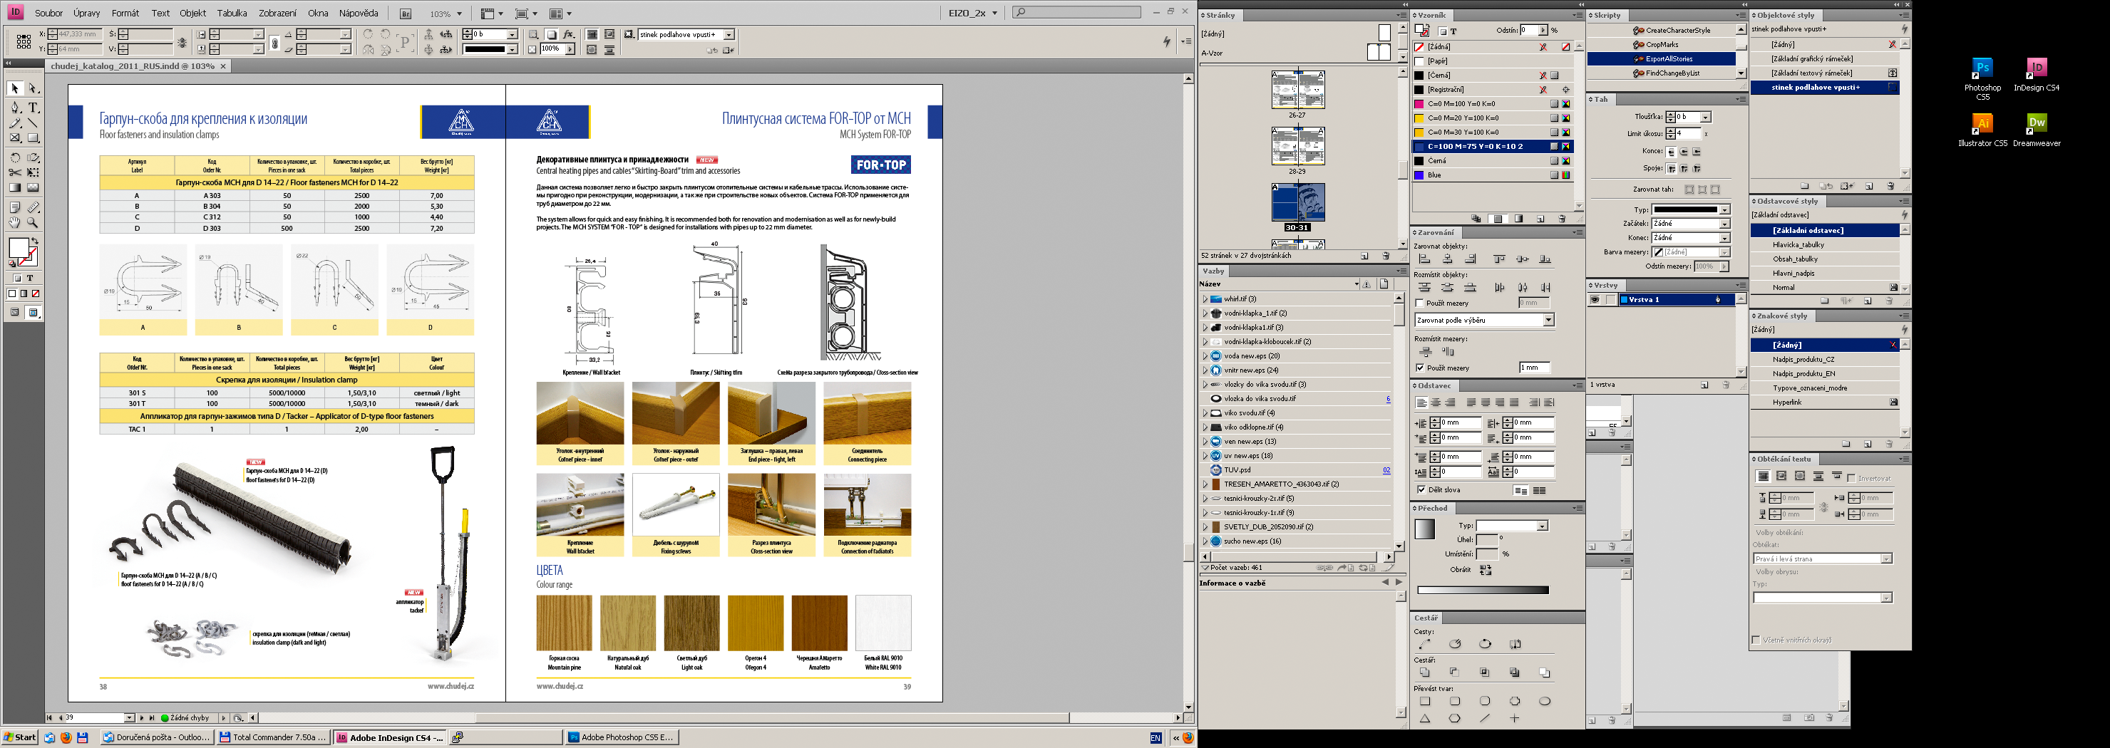Open the Zarovnat podle výběru dropdown
Image resolution: width=2110 pixels, height=748 pixels.
(x=1548, y=321)
